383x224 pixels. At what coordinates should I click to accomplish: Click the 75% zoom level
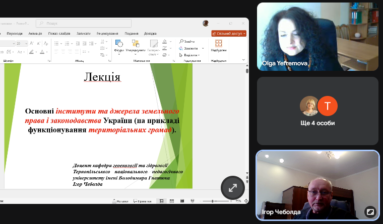point(238,201)
